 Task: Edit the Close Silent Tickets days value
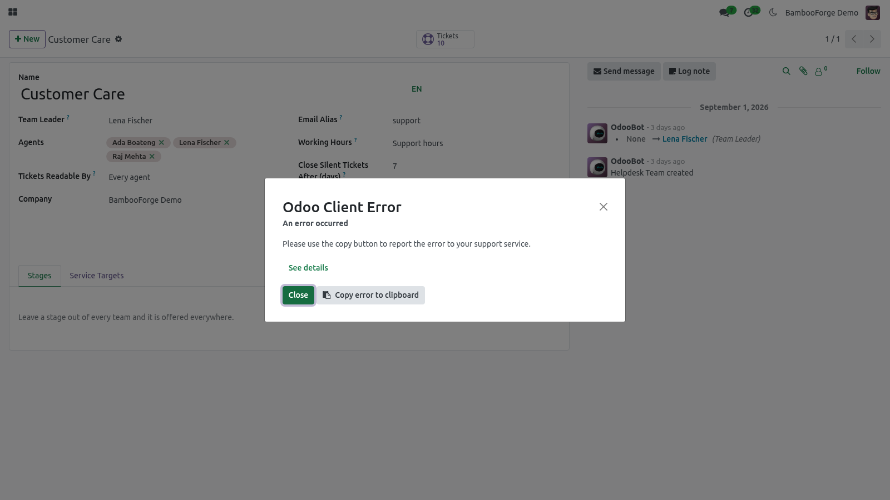tap(476, 166)
